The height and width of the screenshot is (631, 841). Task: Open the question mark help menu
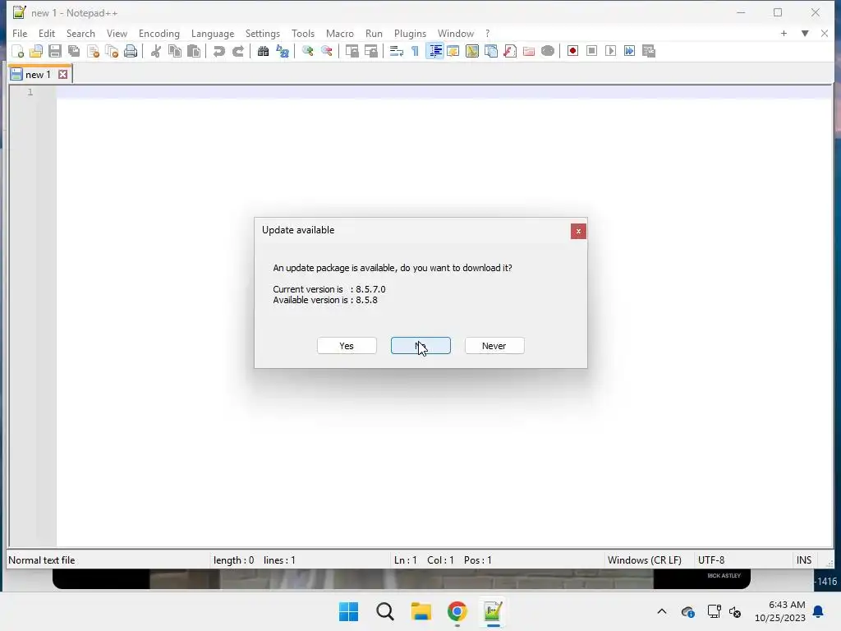click(488, 33)
